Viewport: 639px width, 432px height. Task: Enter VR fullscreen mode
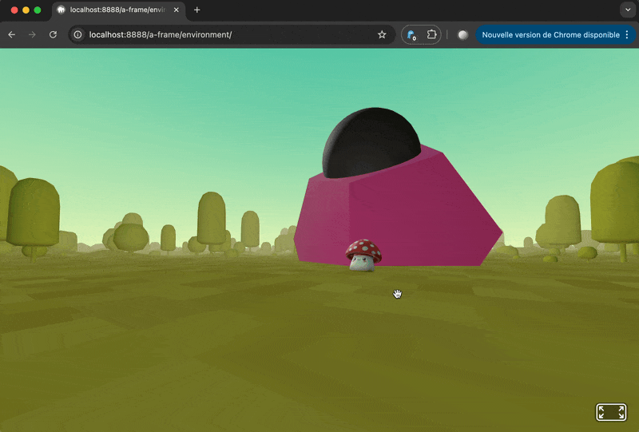[x=611, y=412]
